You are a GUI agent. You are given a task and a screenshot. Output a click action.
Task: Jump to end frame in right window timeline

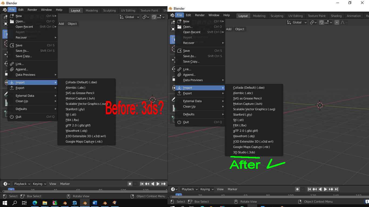[336, 189]
